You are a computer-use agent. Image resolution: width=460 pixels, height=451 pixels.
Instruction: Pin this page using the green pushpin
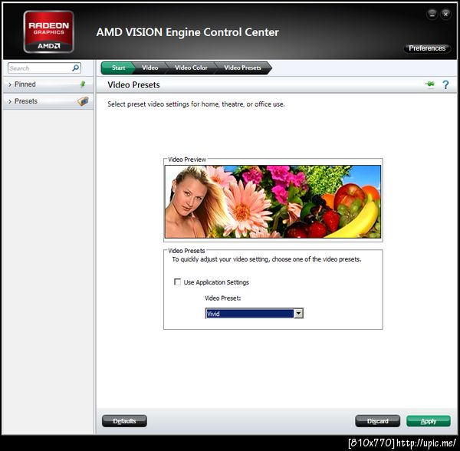430,84
